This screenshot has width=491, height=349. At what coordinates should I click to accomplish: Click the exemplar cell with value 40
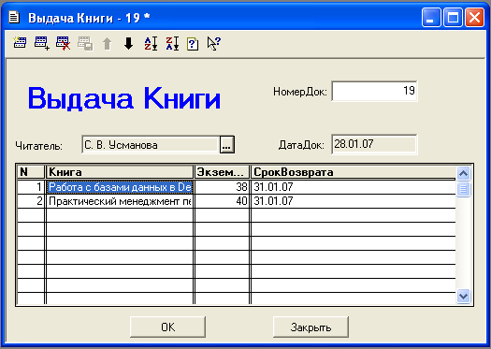tap(222, 201)
